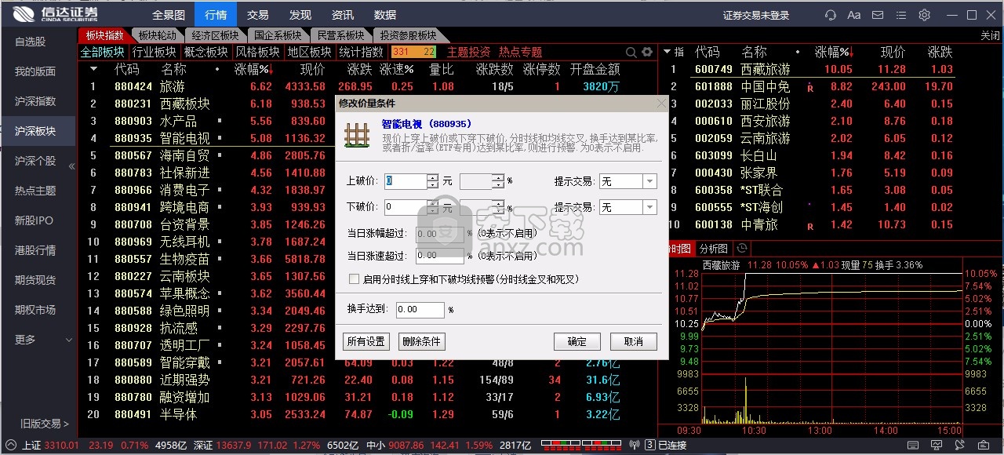Click the dot column header in right list
Image resolution: width=1004 pixels, height=455 pixels.
pyautogui.click(x=798, y=52)
